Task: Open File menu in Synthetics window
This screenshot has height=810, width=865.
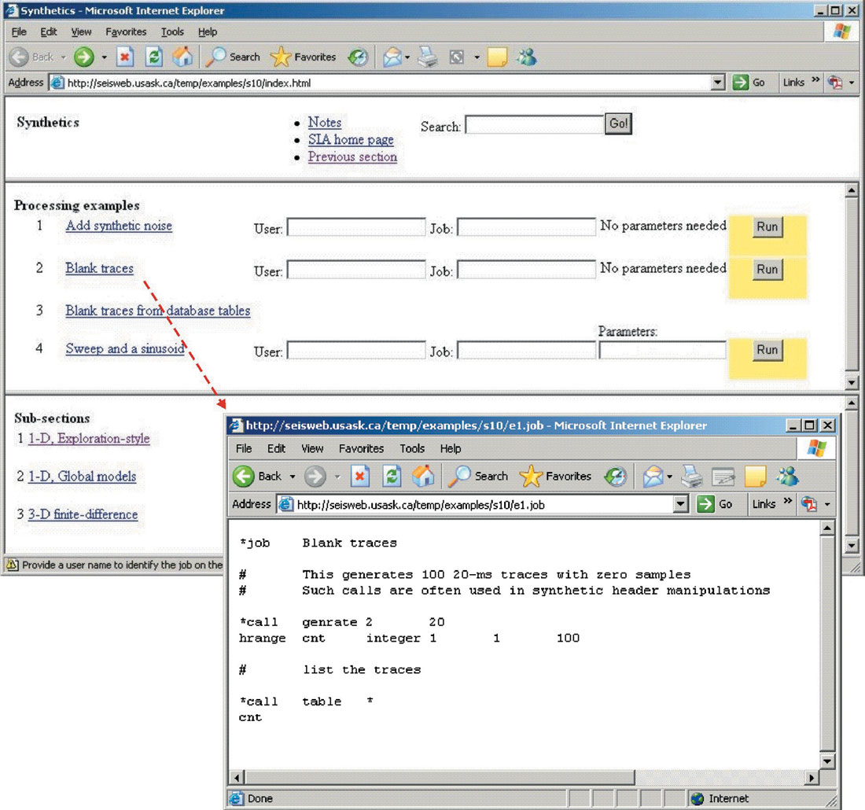Action: (x=19, y=32)
